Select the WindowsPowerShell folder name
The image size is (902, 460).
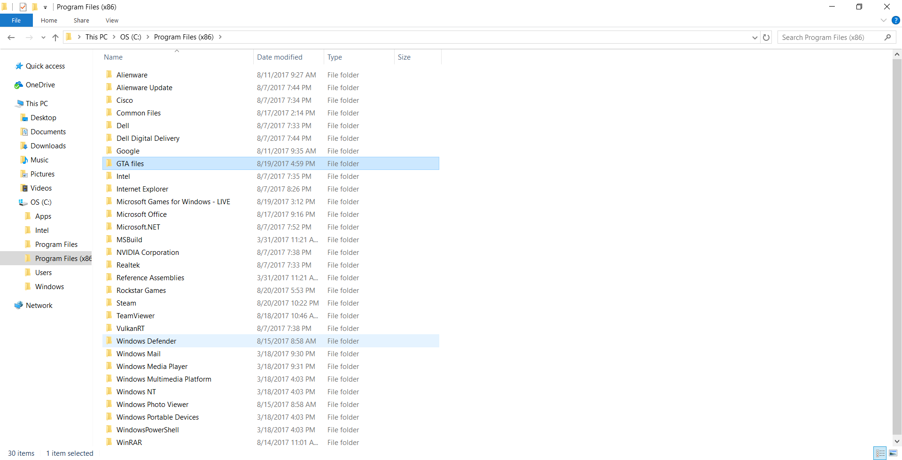pos(148,430)
